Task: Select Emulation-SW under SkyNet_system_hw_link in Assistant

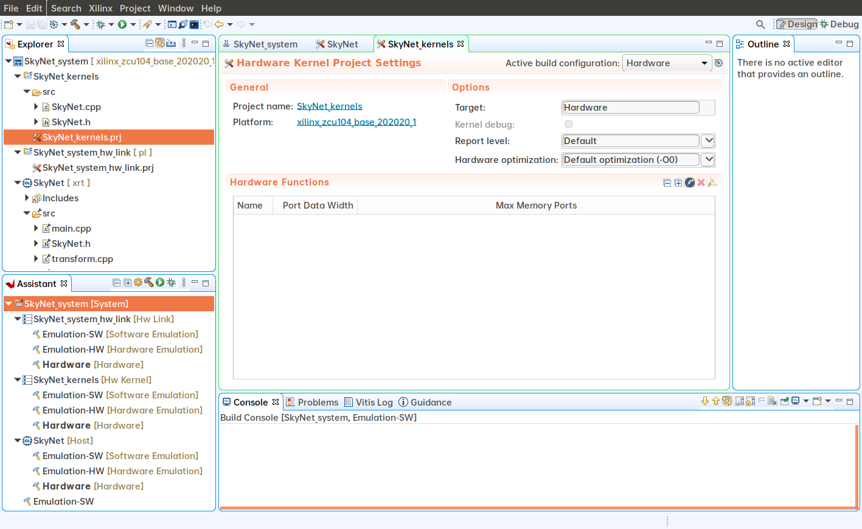Action: pos(116,334)
